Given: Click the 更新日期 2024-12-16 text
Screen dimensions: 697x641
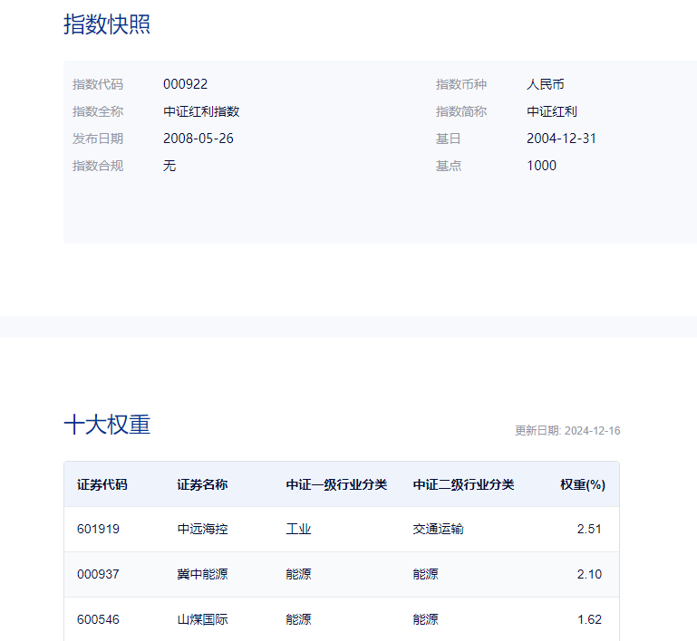Looking at the screenshot, I should [567, 431].
